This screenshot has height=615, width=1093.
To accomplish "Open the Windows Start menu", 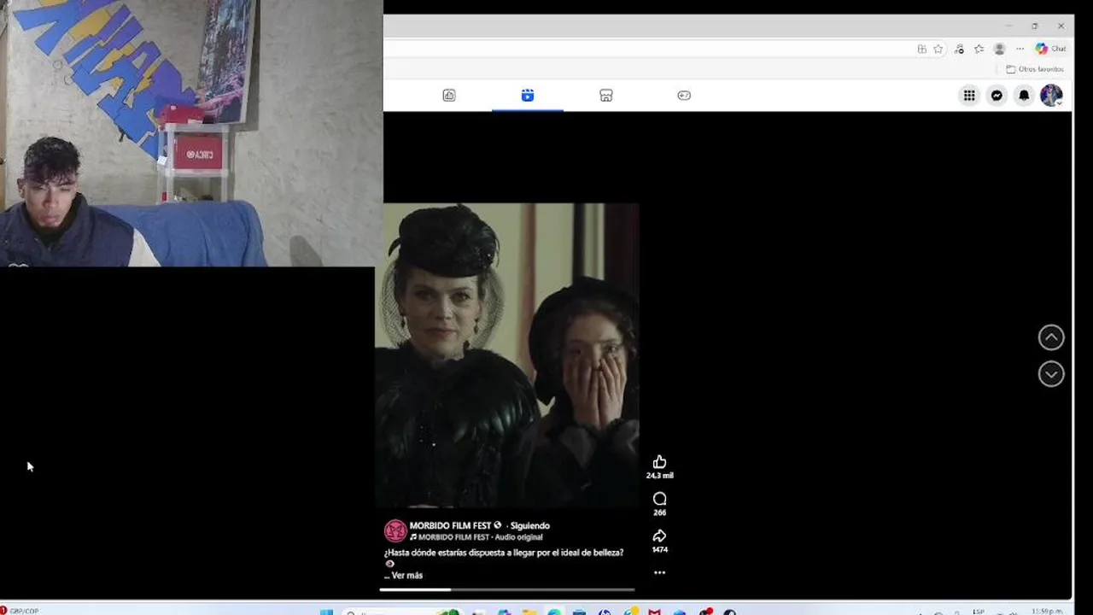I will pos(326,612).
